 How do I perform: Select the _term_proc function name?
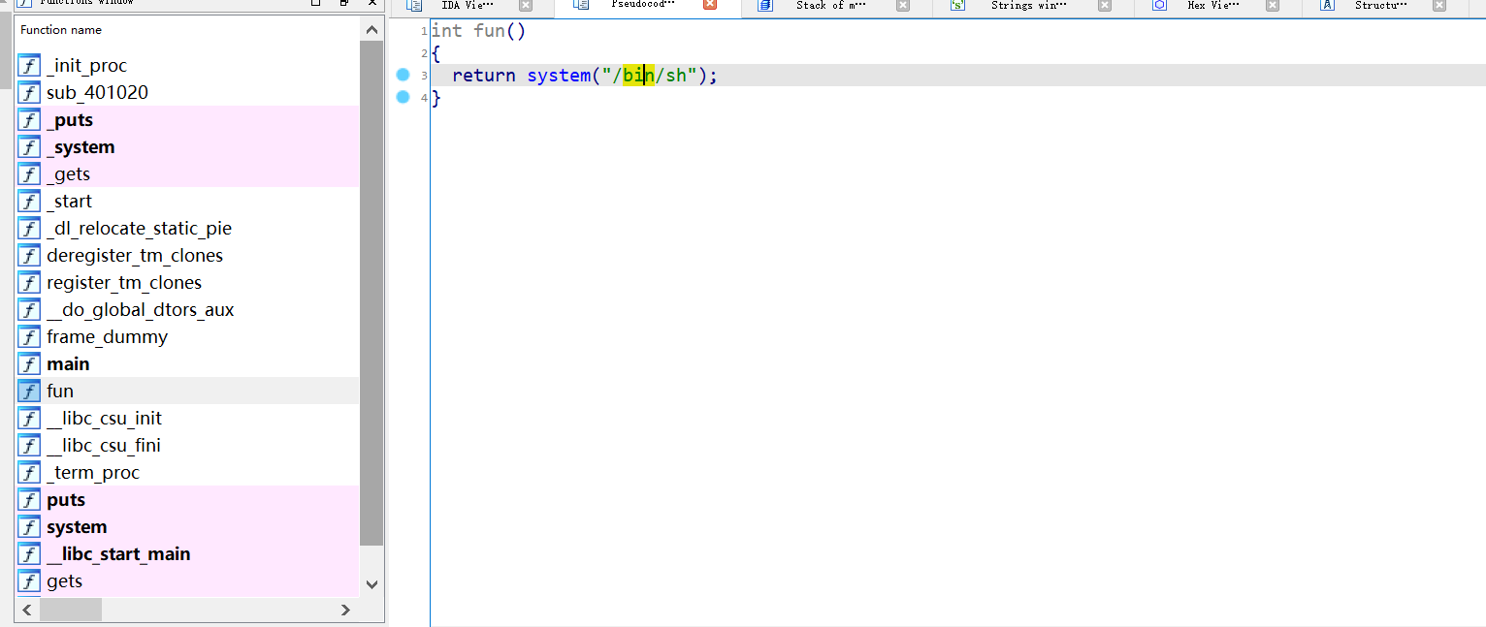pos(93,472)
